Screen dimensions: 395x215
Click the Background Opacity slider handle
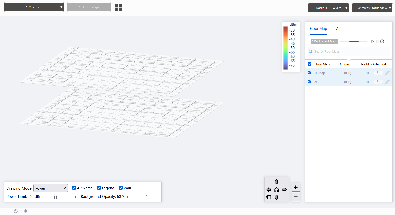(x=146, y=197)
